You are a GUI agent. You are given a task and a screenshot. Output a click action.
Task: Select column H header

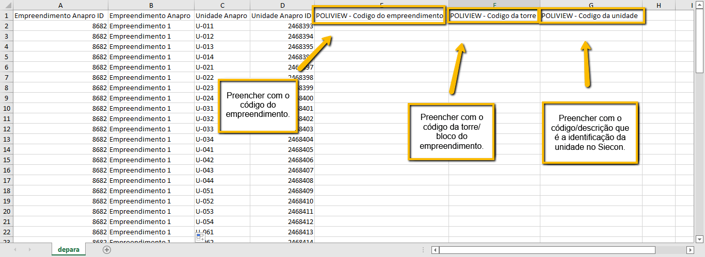(x=659, y=5)
